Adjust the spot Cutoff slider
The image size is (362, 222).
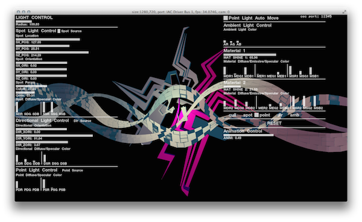pos(31,86)
